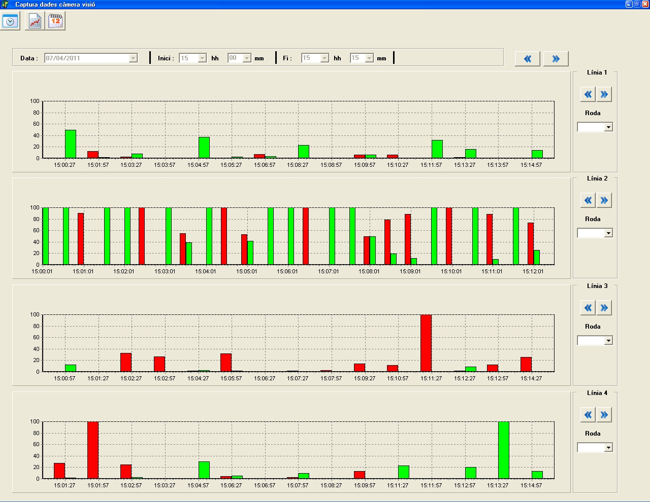
Task: Go to previous time range using top arrows
Action: [x=528, y=59]
